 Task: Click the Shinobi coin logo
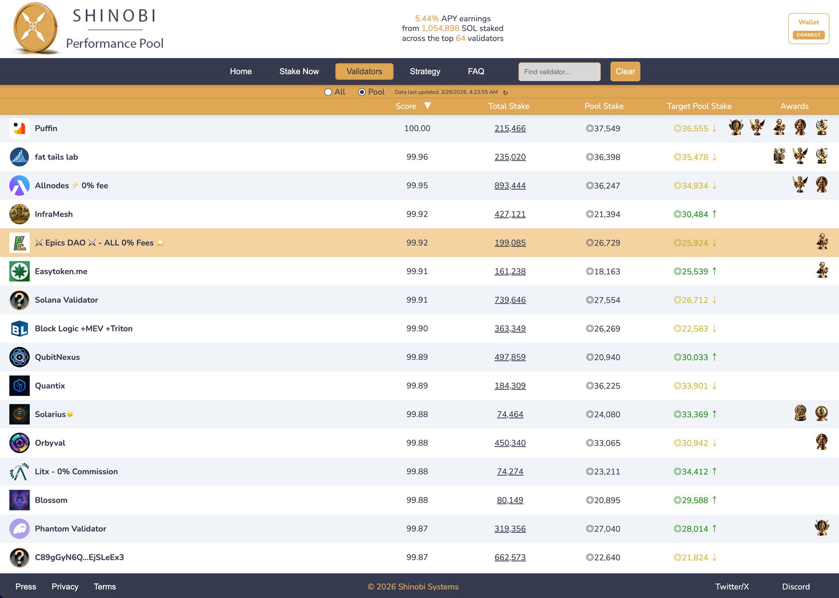35,28
